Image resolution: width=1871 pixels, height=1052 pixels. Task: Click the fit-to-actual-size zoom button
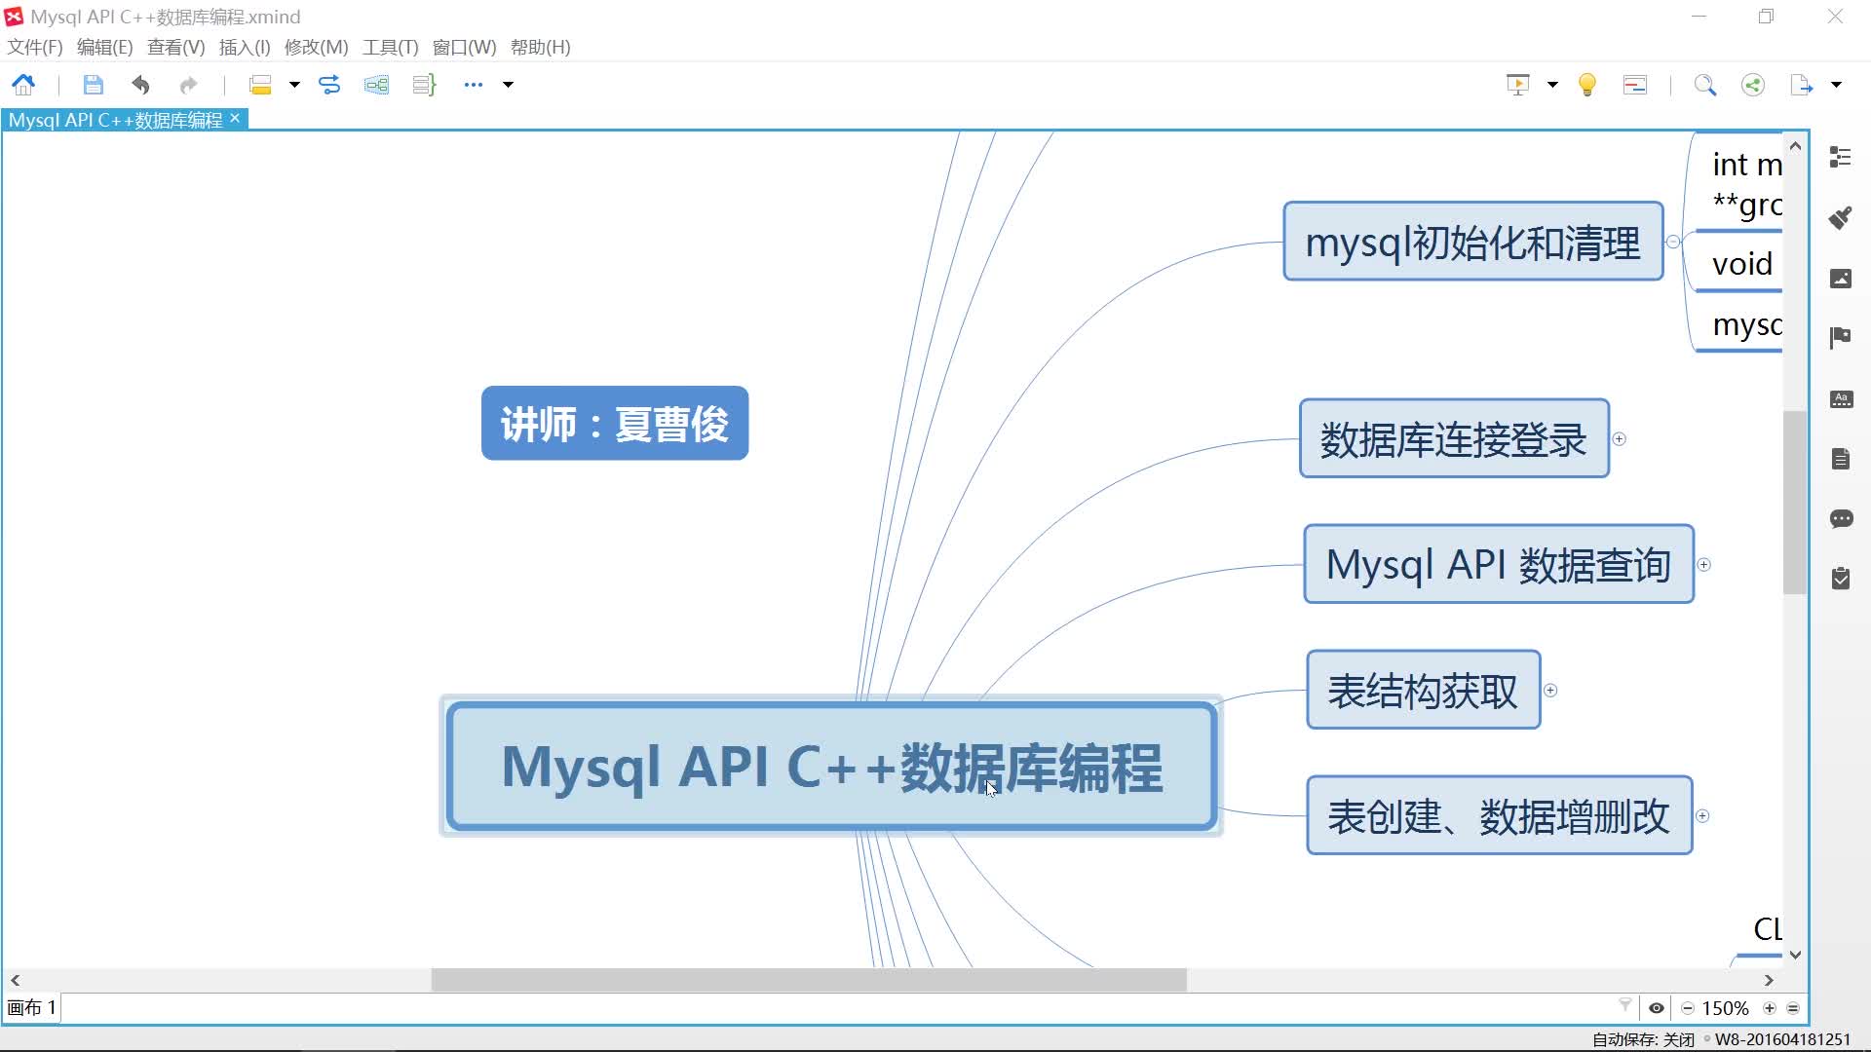point(1793,1008)
